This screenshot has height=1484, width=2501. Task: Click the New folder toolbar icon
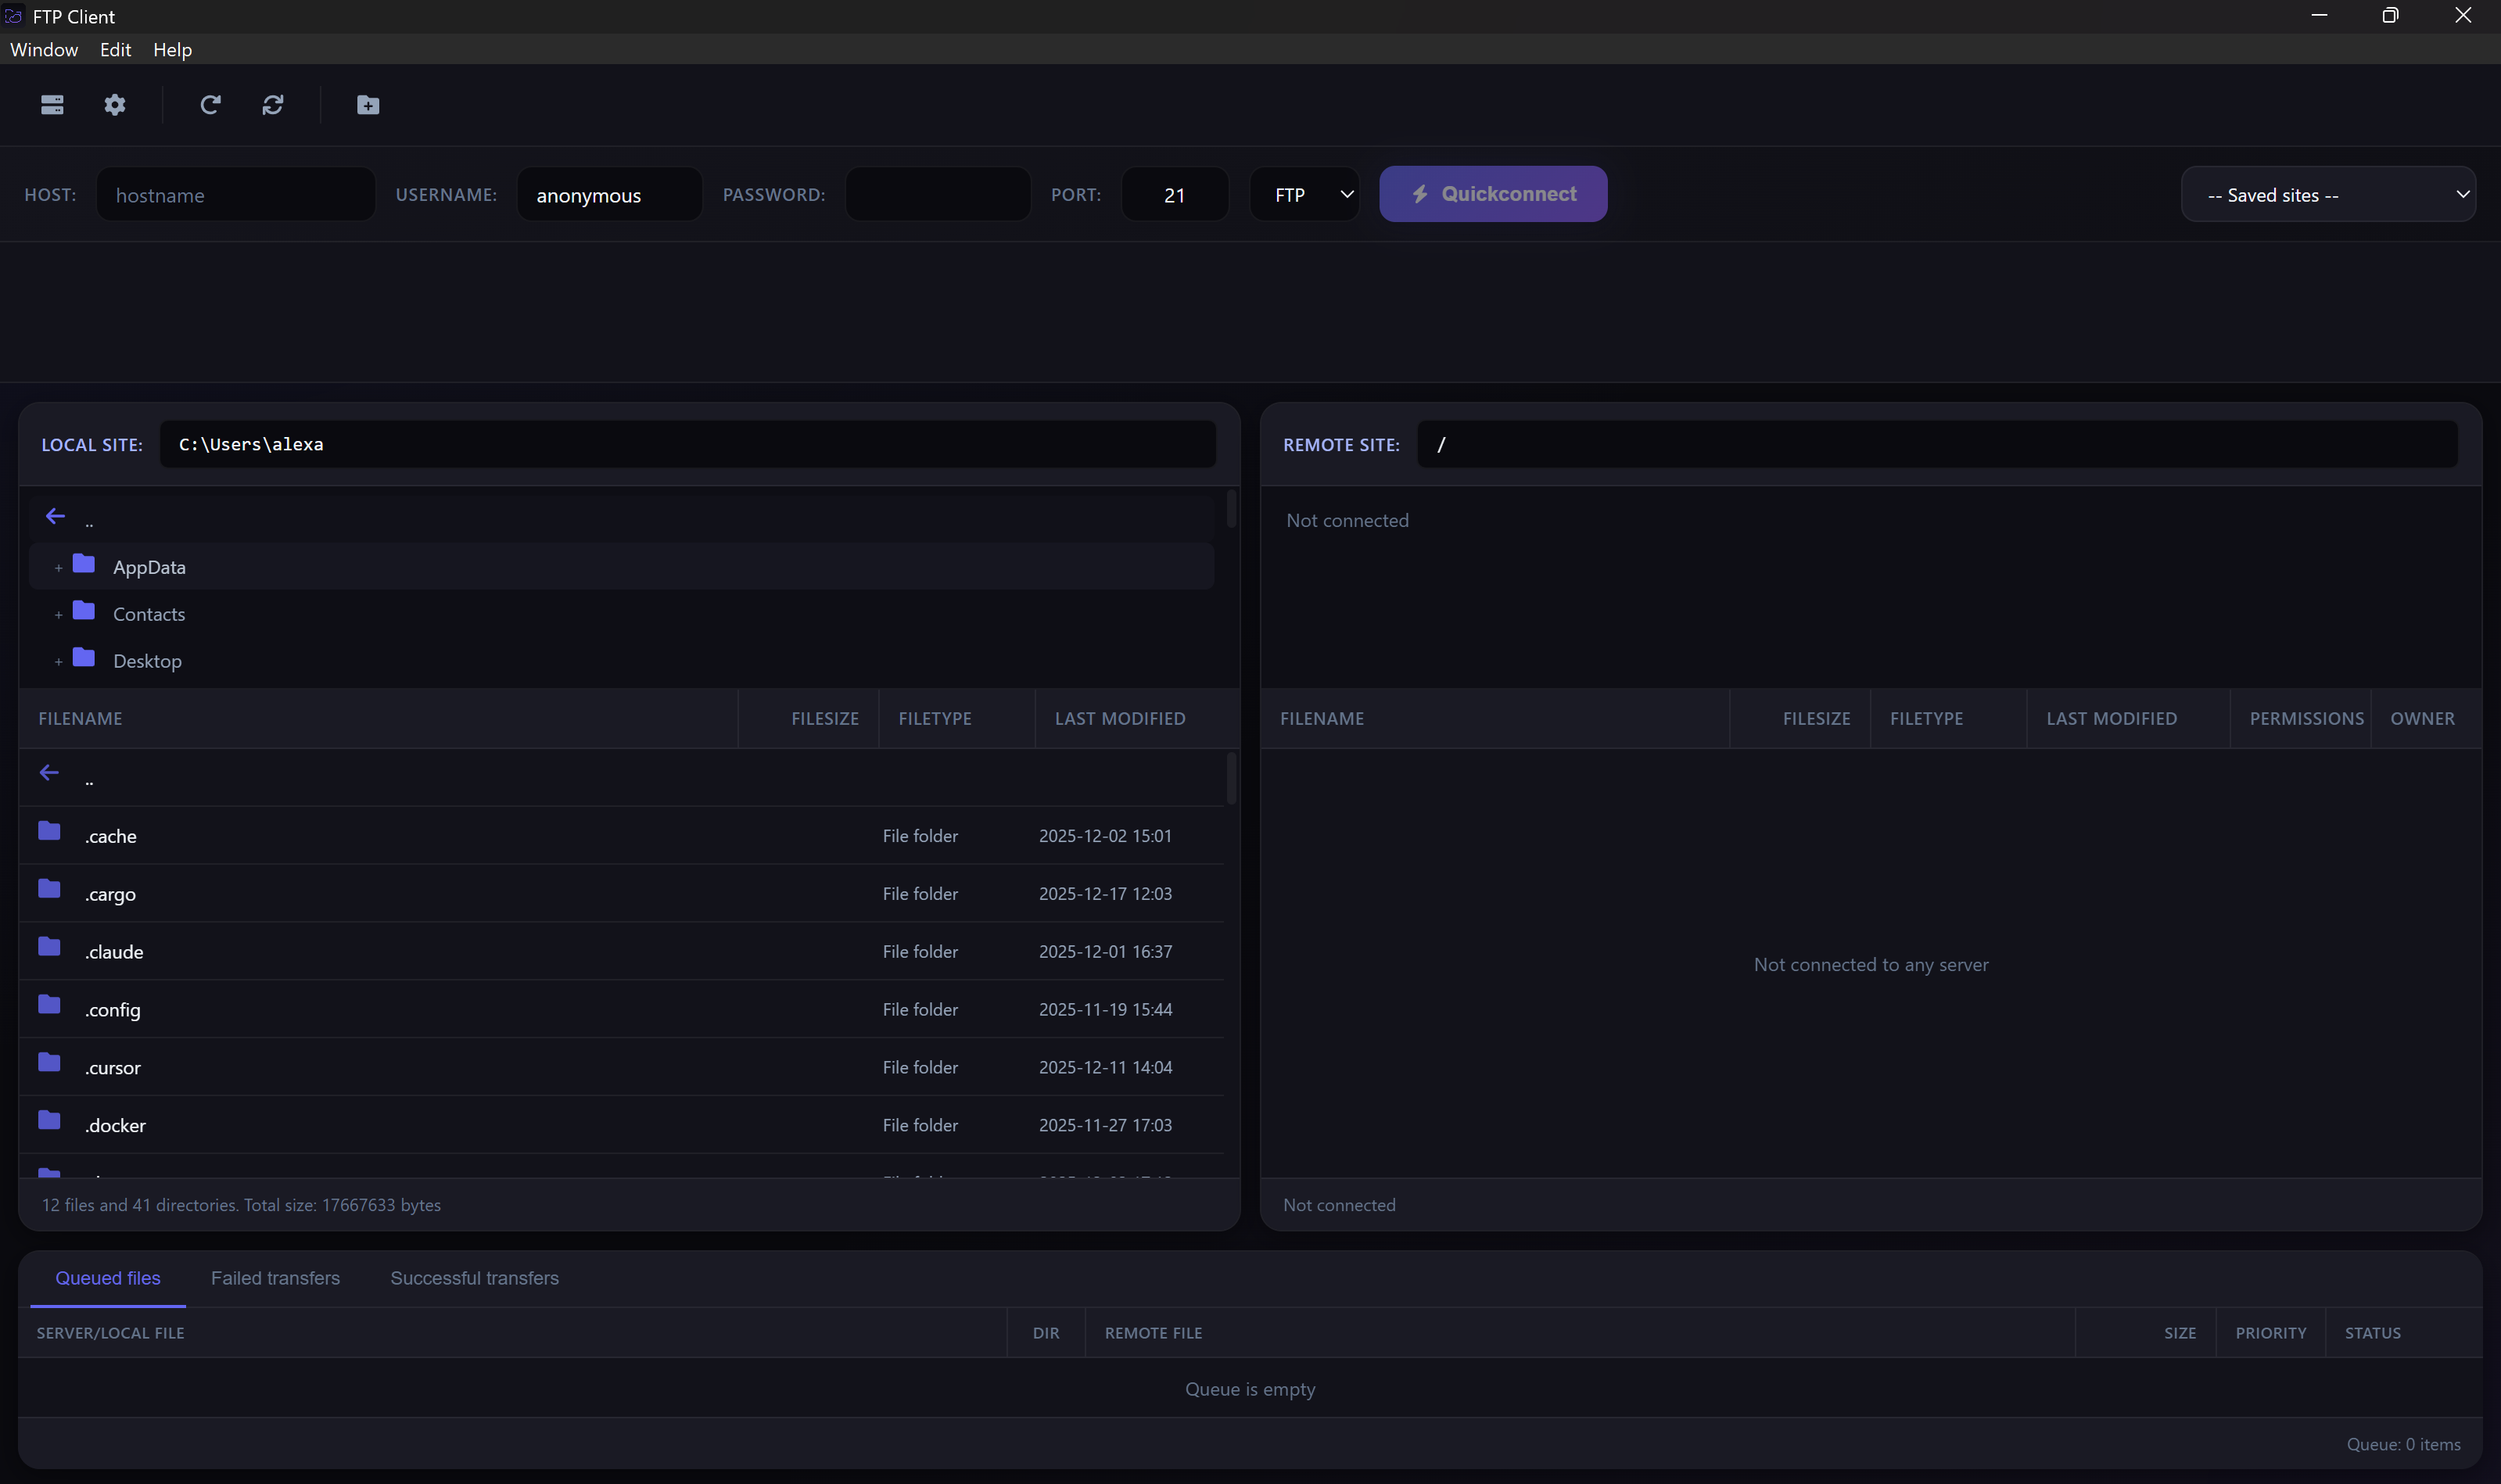[x=366, y=105]
